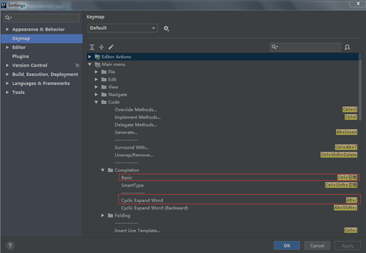Screen dimensions: 366x253
Task: Select Version Control label in sidebar
Action: pos(30,65)
